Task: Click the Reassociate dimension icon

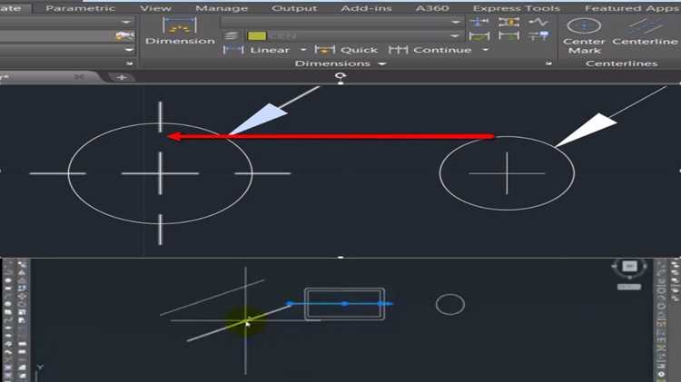Action: [x=538, y=36]
